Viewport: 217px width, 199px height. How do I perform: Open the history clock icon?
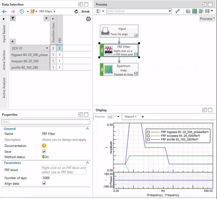(x=22, y=12)
